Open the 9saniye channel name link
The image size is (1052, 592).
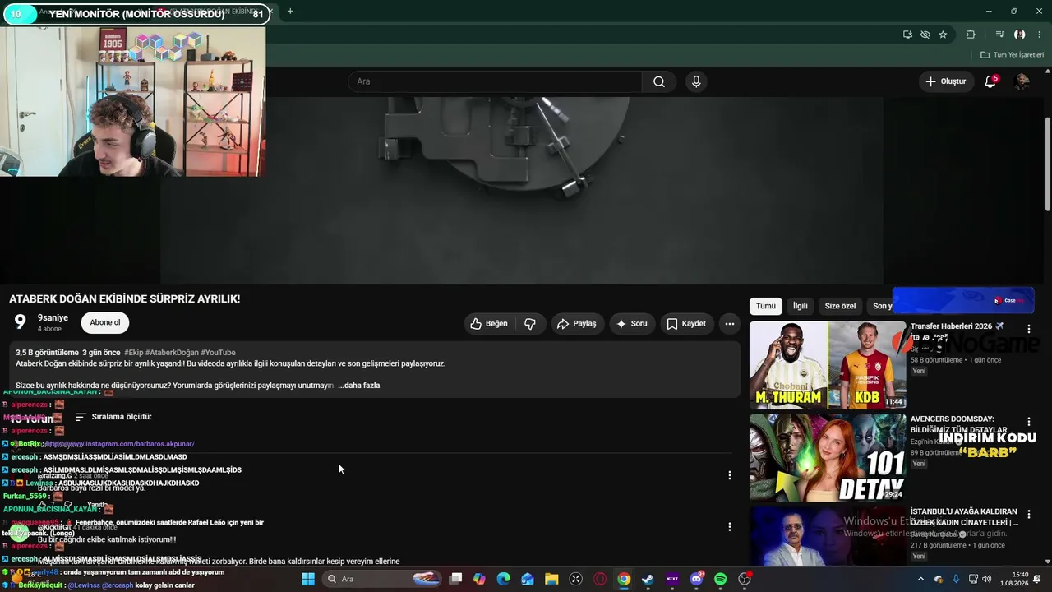[53, 318]
